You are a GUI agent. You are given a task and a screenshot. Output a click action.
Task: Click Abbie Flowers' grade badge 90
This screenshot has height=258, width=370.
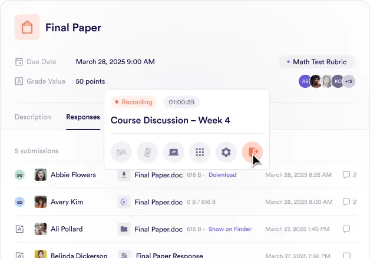[19, 175]
